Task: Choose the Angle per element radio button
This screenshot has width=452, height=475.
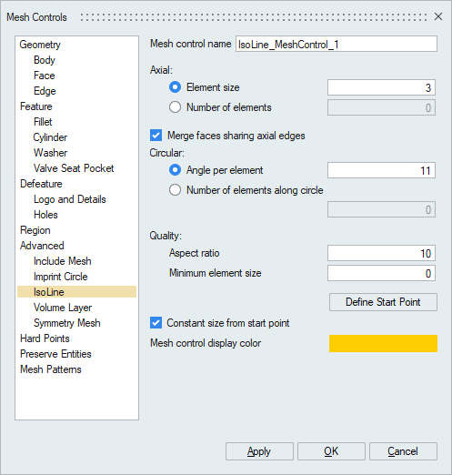Action: coord(175,170)
